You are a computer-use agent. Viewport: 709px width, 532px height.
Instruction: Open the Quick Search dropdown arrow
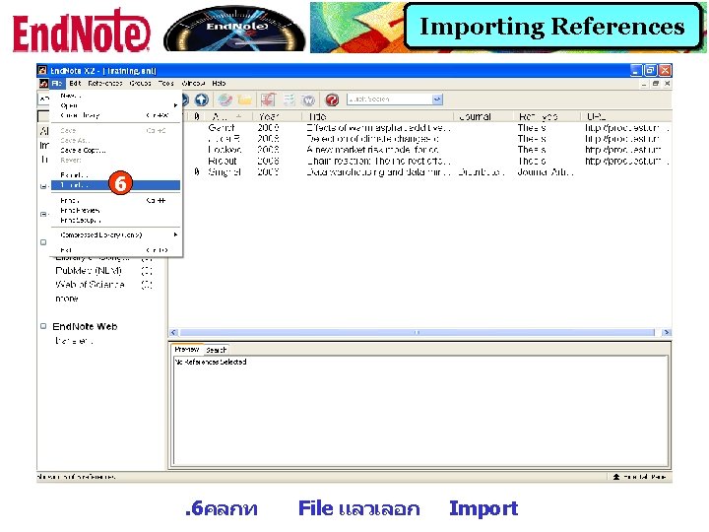point(437,100)
